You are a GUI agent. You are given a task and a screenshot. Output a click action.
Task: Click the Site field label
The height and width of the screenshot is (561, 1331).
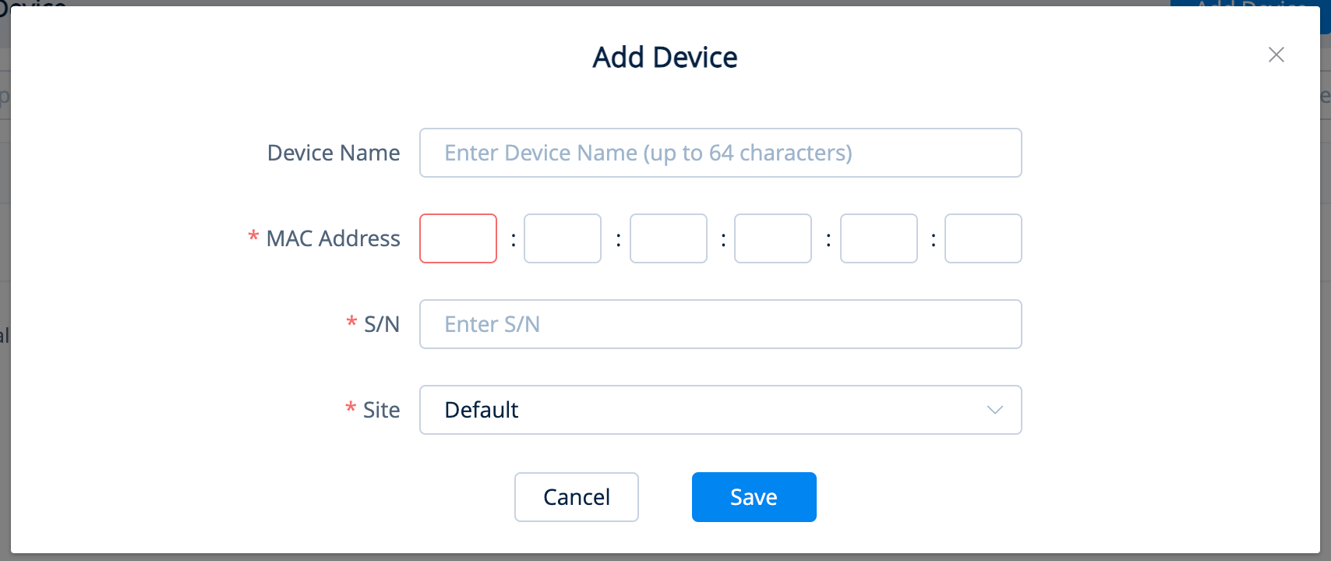point(382,410)
